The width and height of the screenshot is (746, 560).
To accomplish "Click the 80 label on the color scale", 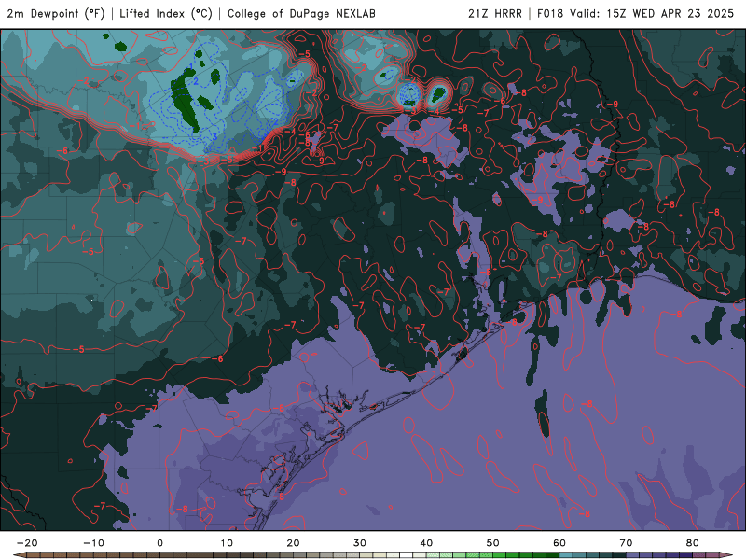I will [693, 543].
